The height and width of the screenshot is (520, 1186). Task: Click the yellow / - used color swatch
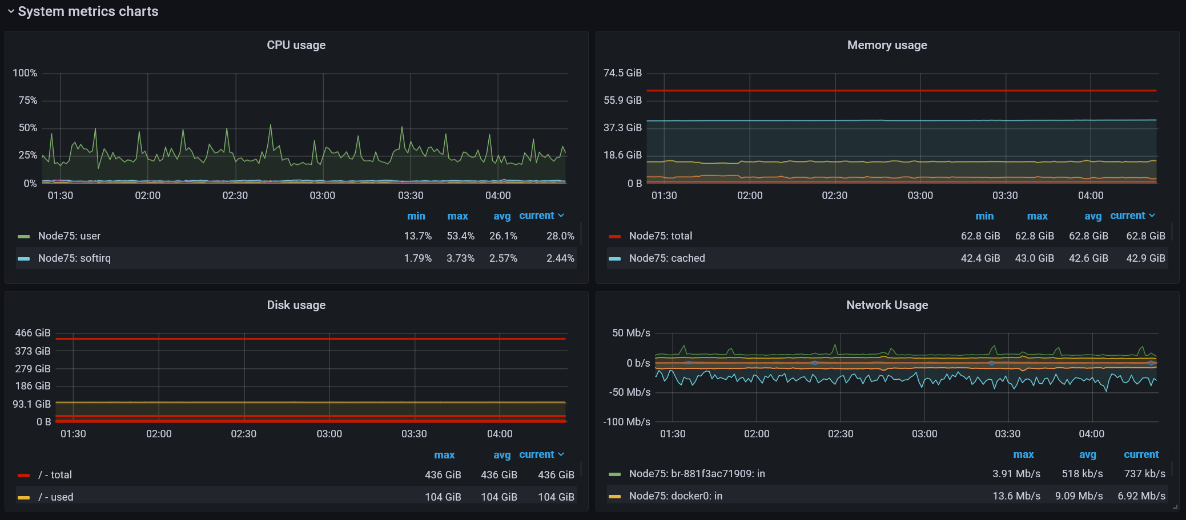coord(23,497)
